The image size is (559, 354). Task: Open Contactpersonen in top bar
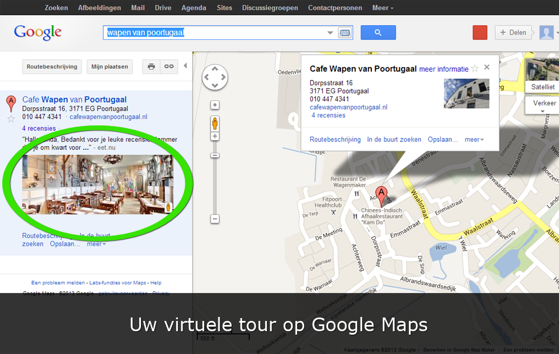[335, 8]
